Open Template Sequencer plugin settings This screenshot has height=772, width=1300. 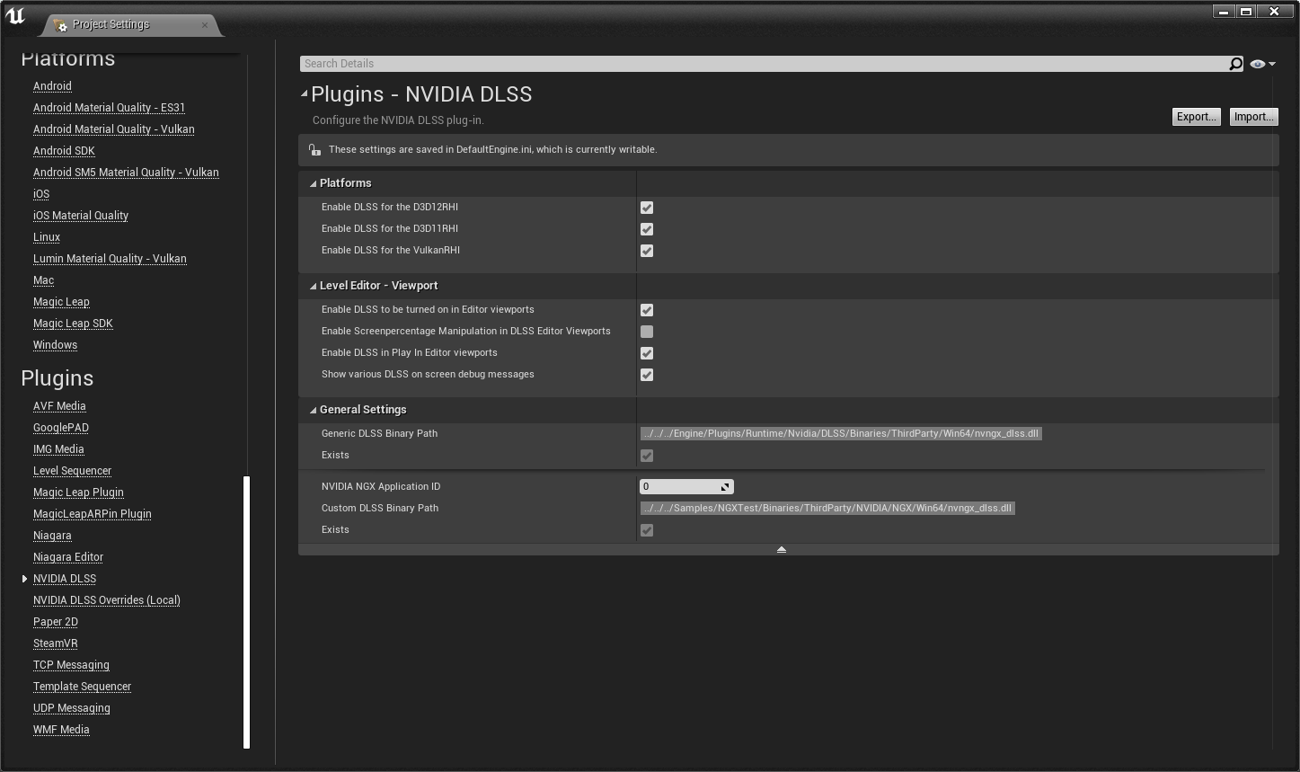(82, 687)
